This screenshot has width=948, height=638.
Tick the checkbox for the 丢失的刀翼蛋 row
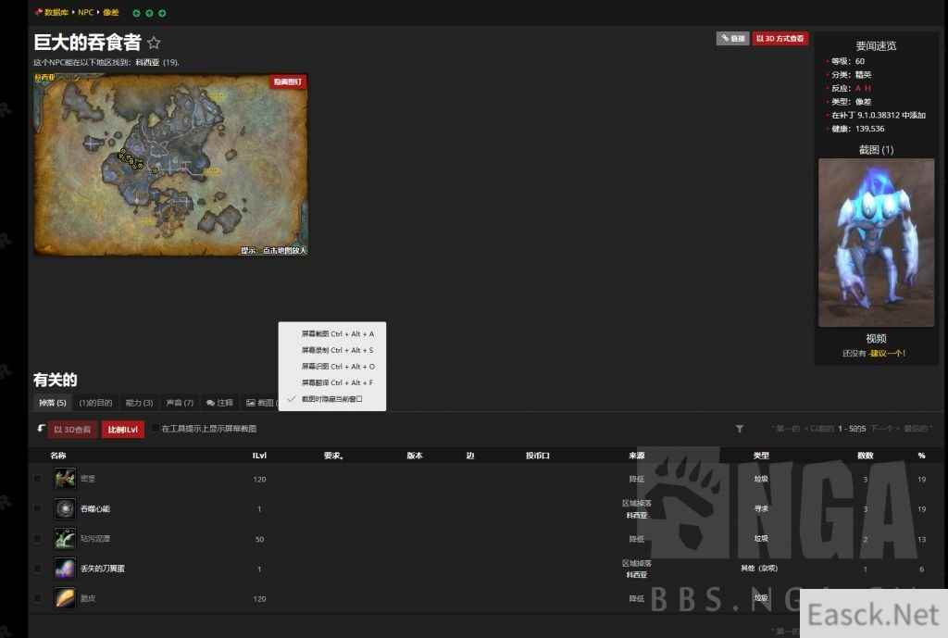37,569
